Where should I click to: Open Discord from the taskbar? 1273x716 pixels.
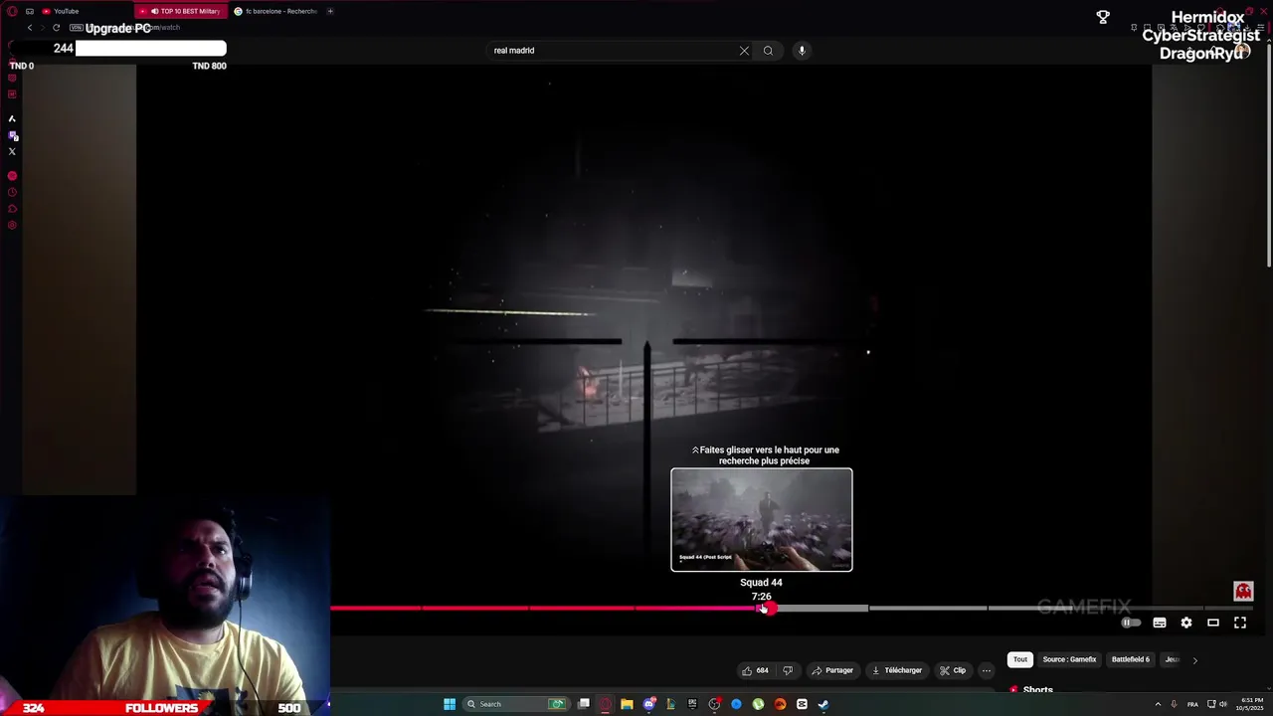(x=649, y=704)
